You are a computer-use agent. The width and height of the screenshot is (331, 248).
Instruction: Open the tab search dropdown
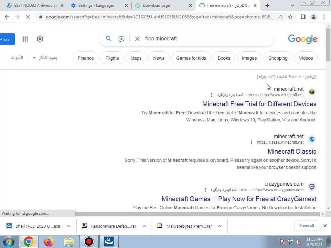tap(292, 6)
